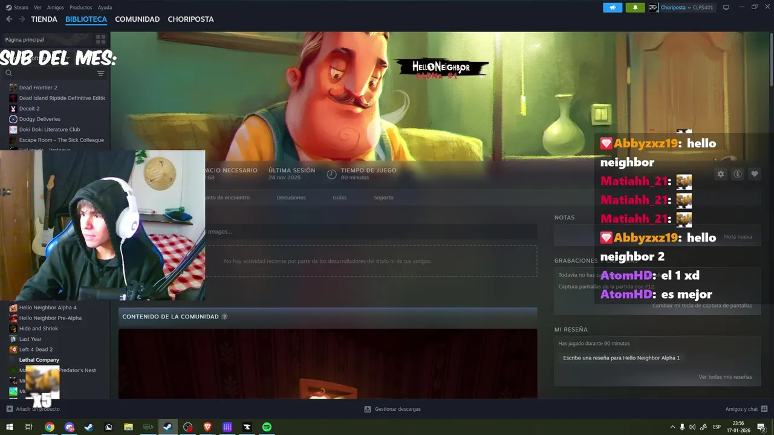Open the green notifications bell

pyautogui.click(x=635, y=7)
